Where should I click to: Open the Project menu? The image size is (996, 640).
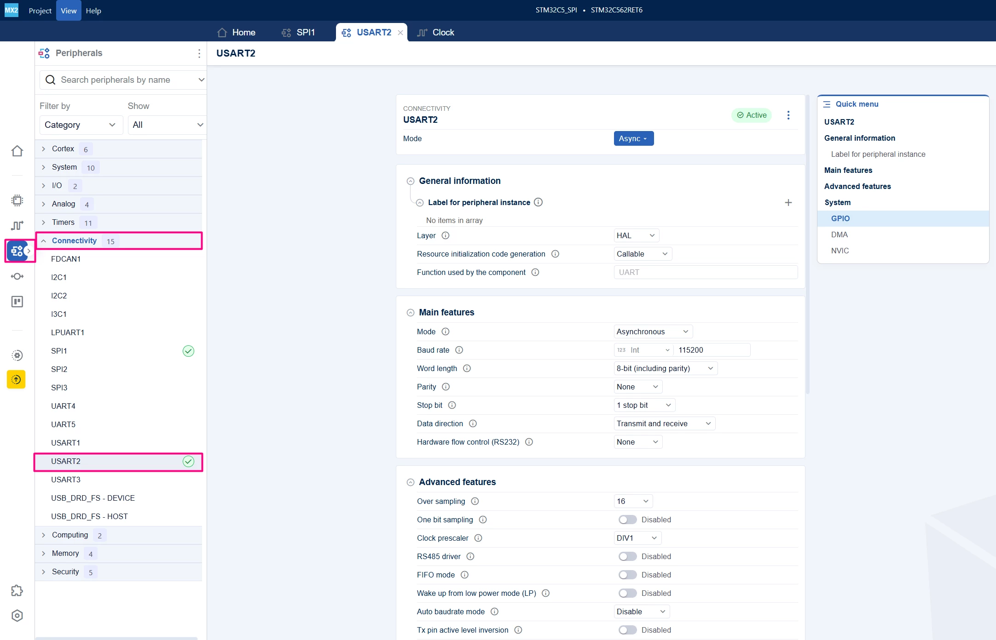(40, 11)
